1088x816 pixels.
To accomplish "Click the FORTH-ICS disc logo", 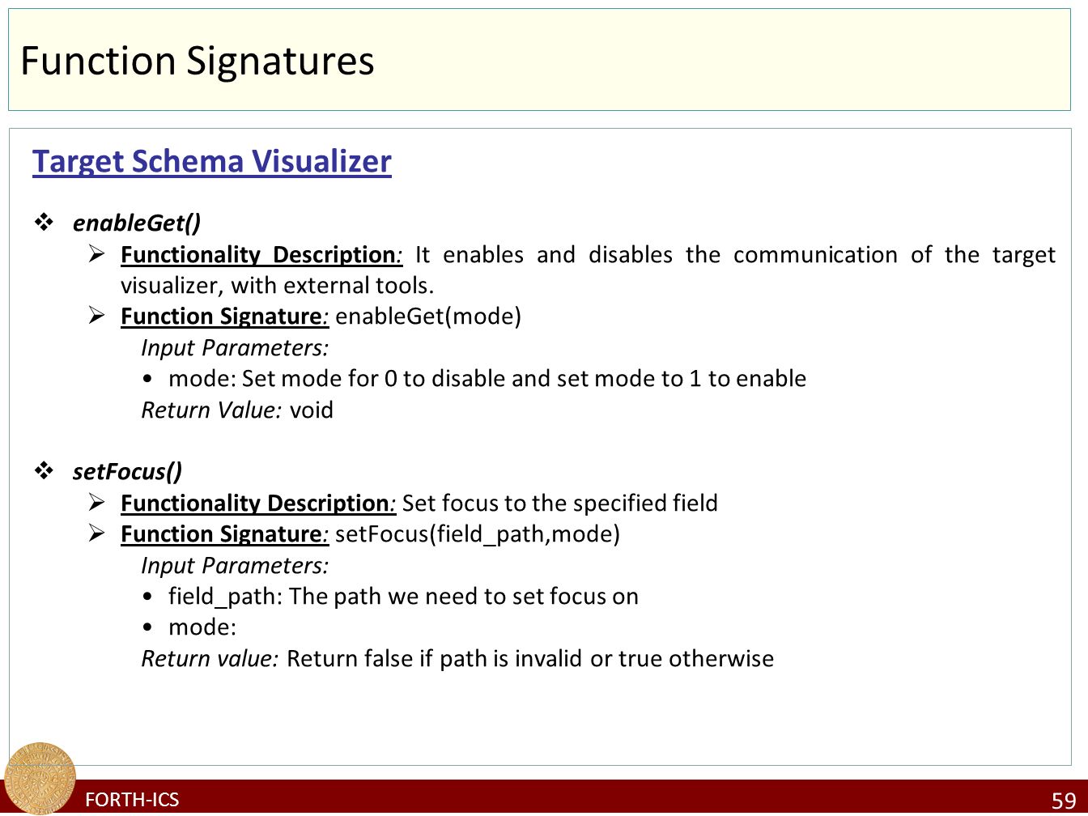I will point(40,777).
